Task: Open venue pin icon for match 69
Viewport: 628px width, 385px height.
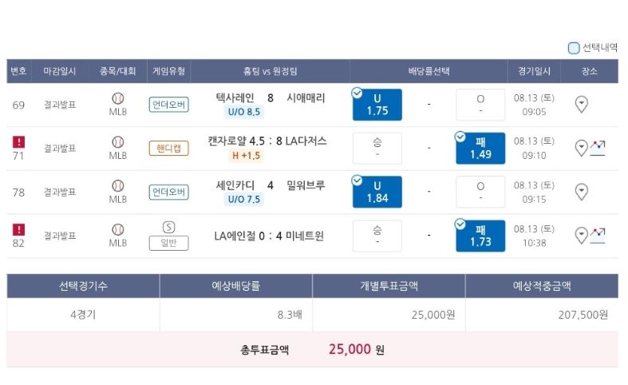Action: (581, 105)
